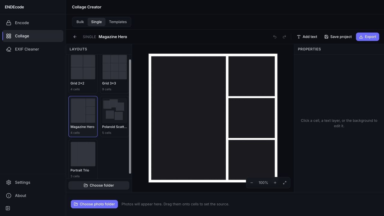Screen dimensions: 384x216
Task: Select the Single tab
Action: coord(96,22)
